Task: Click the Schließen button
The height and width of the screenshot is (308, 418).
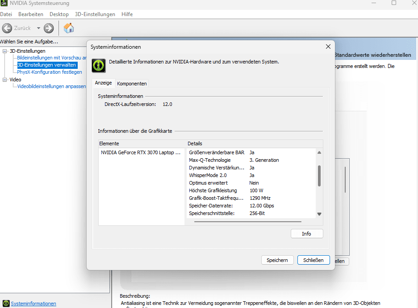Action: click(x=313, y=260)
